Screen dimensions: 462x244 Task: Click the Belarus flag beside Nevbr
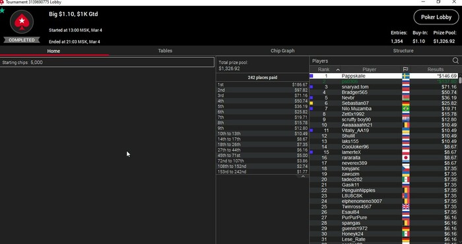point(406,98)
